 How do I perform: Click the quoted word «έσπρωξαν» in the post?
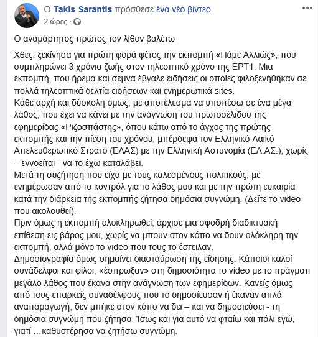click(124, 271)
